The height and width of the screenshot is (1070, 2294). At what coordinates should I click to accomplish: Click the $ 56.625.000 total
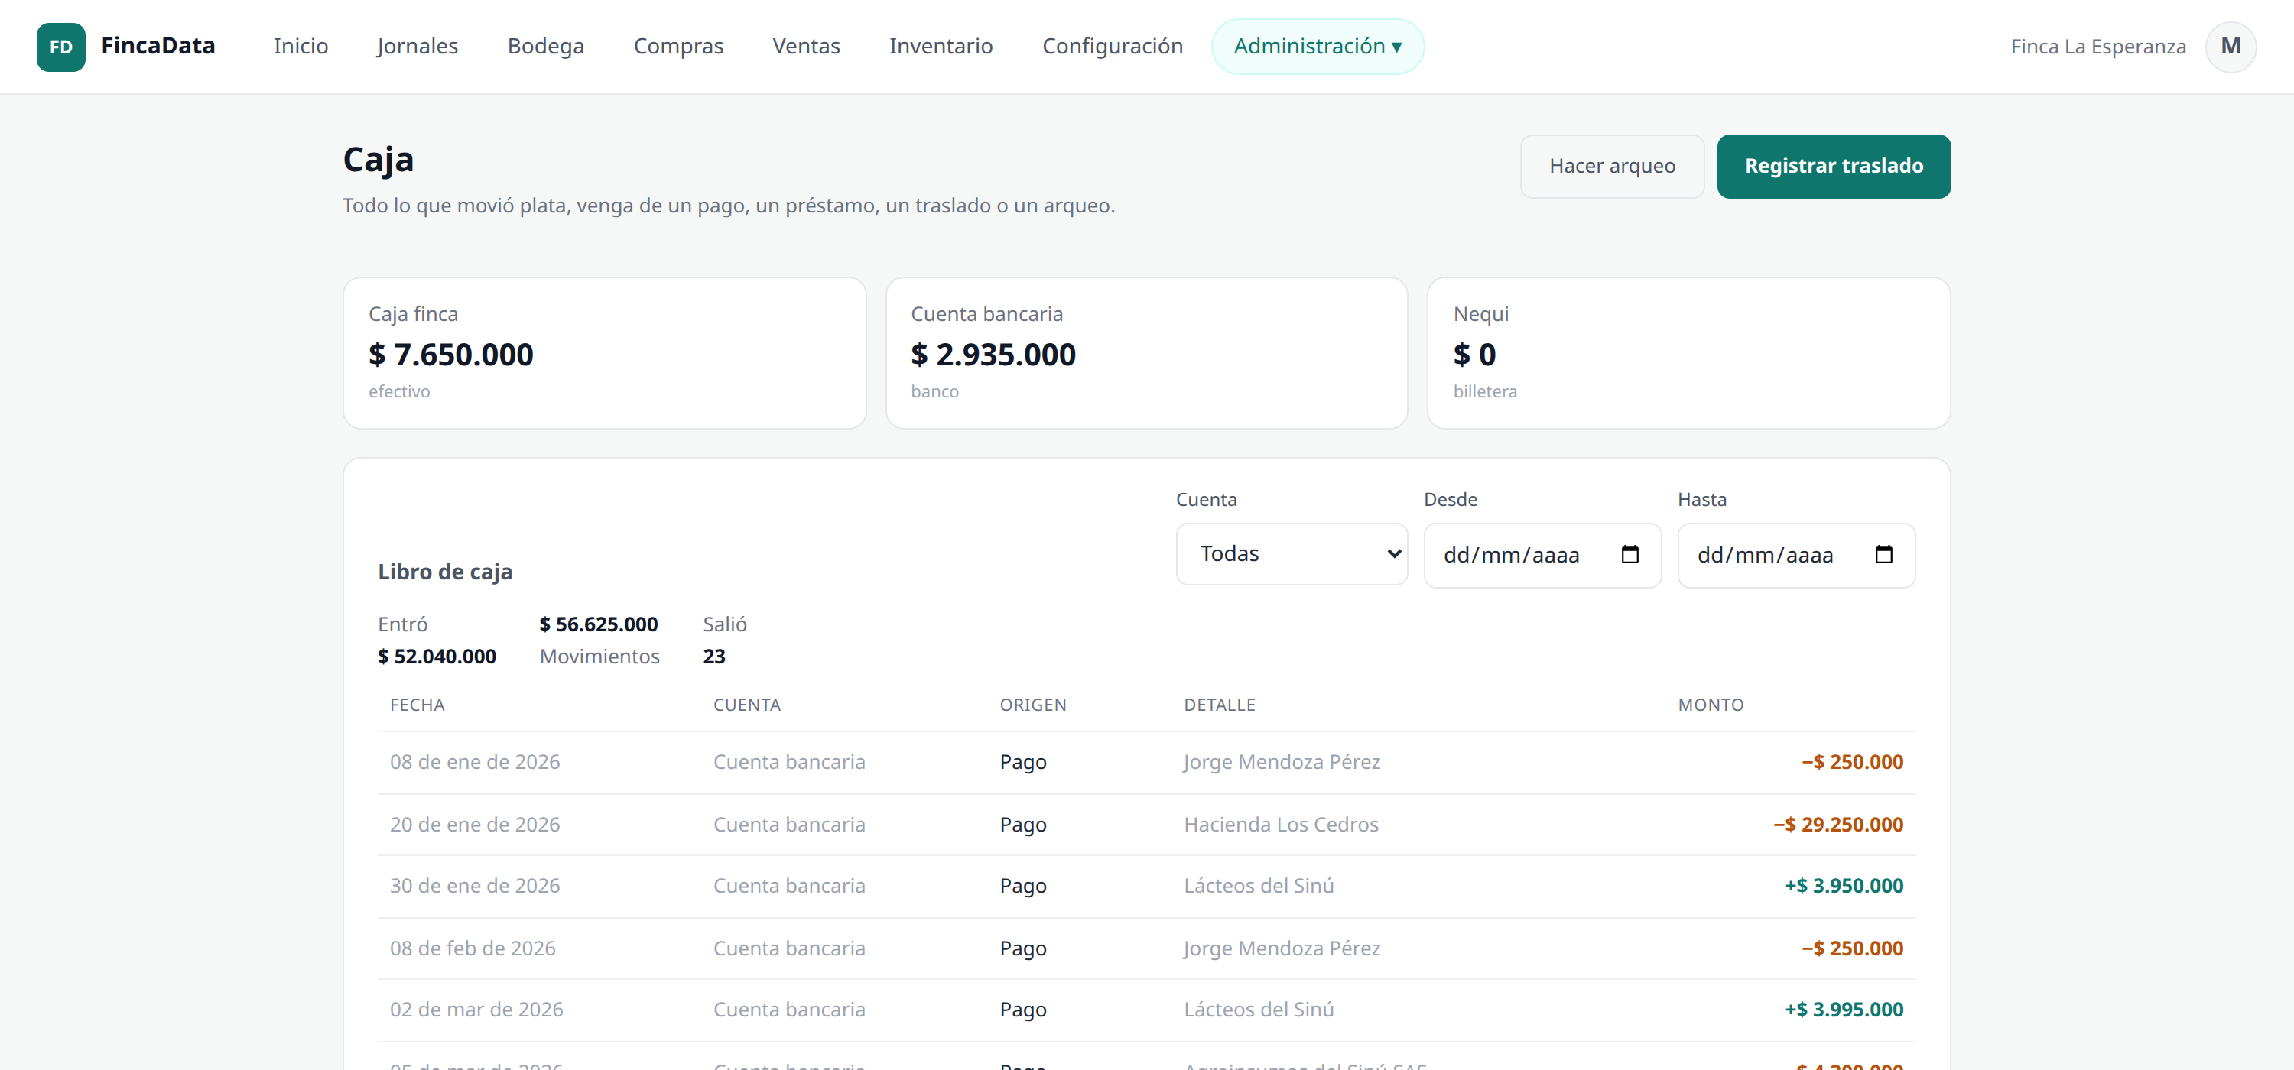pos(599,624)
